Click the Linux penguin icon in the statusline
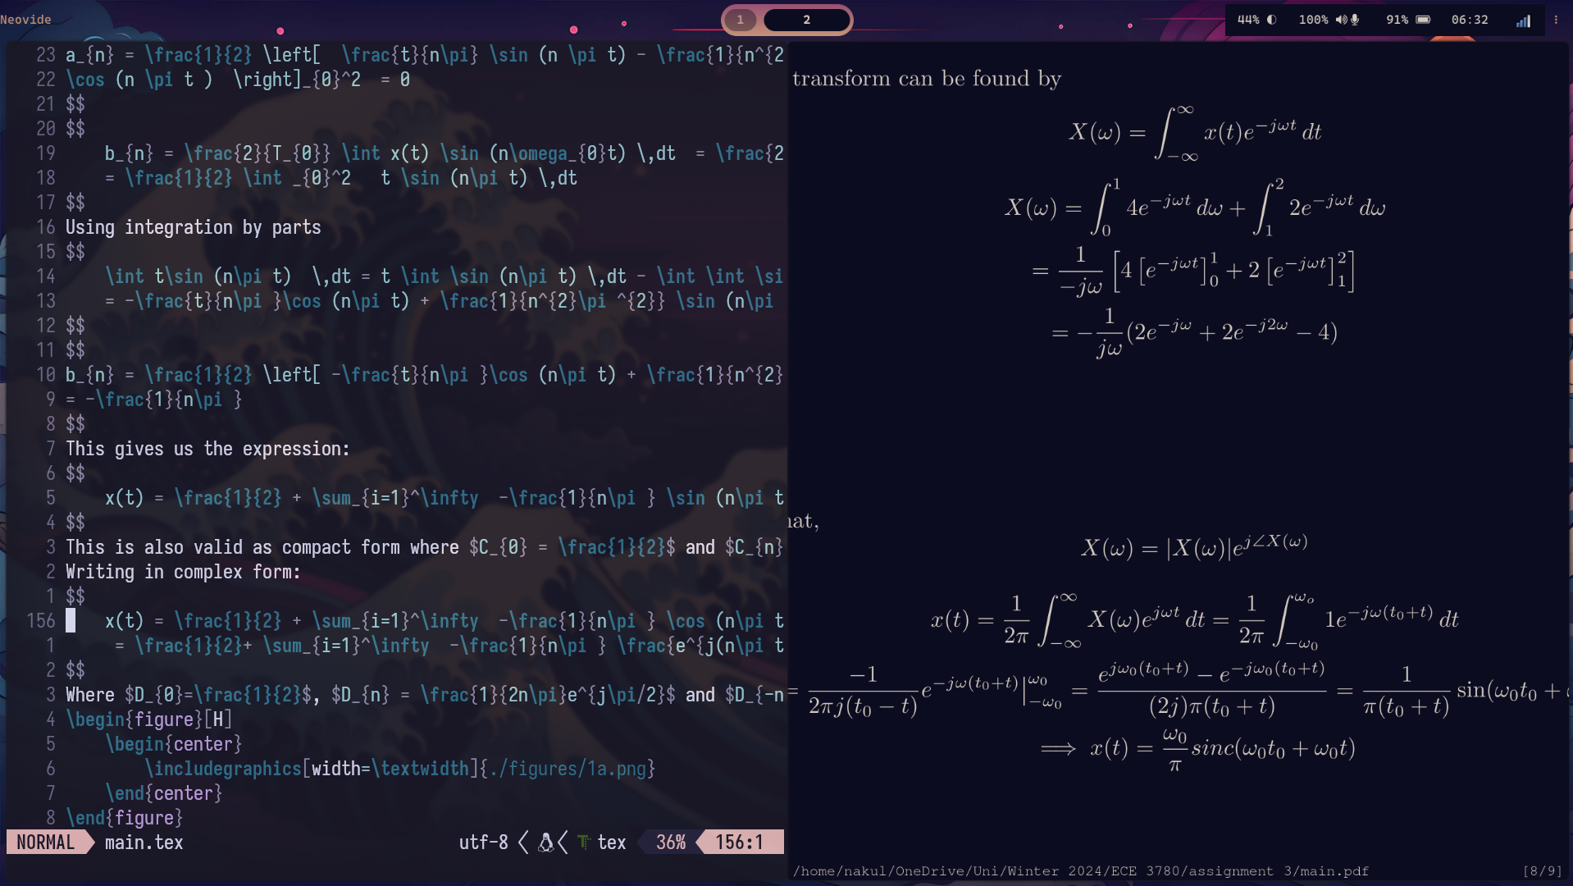The width and height of the screenshot is (1573, 886). click(545, 843)
